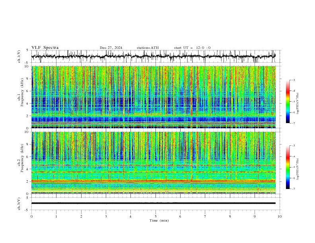Image resolution: width=315 pixels, height=243 pixels.
Task: Select the "ch.1 Frequency (kHz)" axis label
Action: 21,93
